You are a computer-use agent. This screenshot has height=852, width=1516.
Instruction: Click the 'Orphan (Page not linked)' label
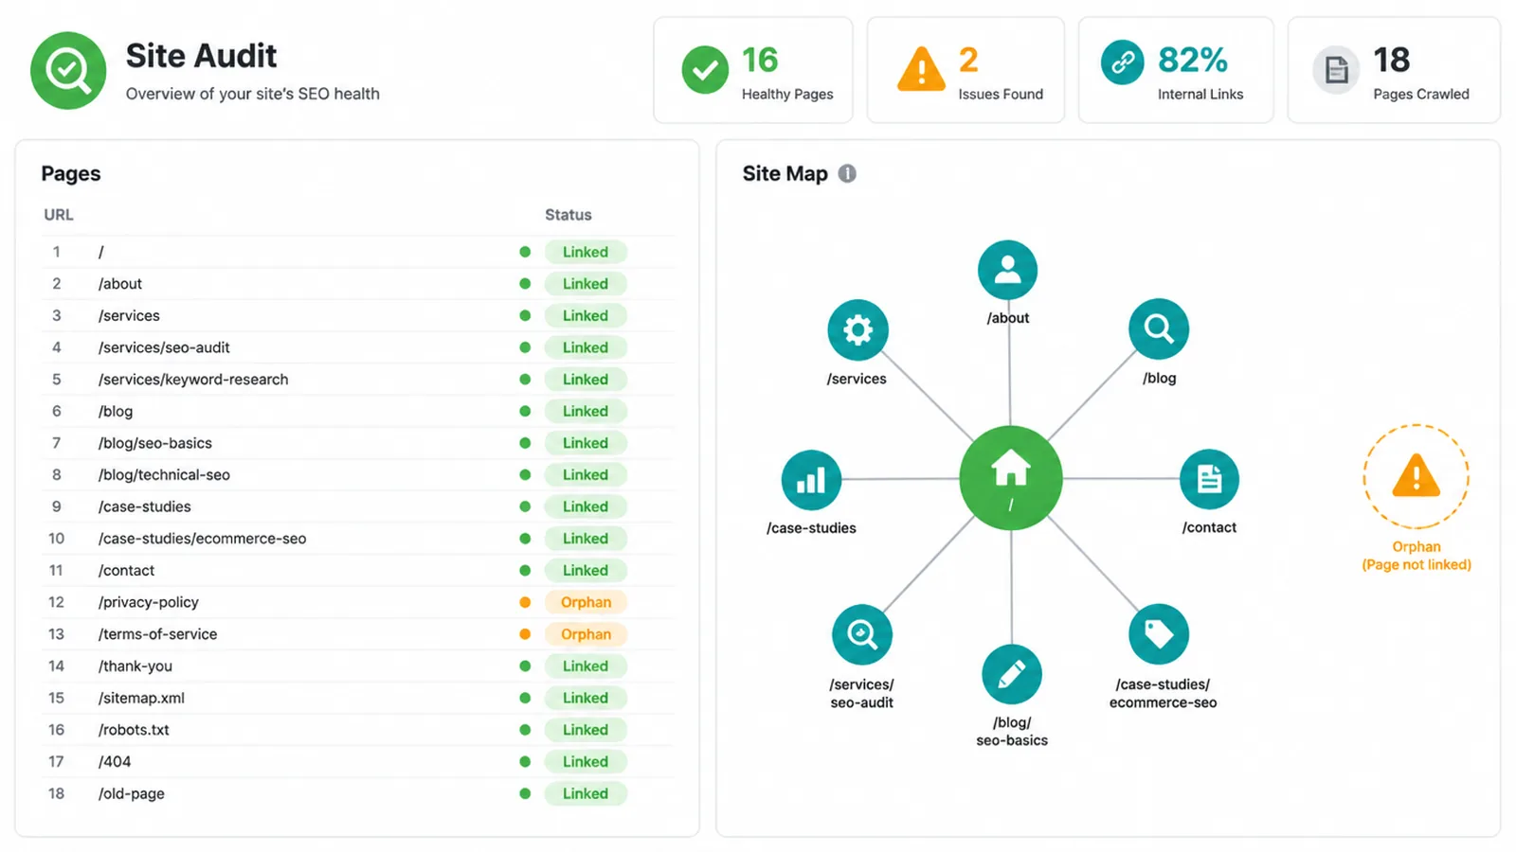tap(1417, 556)
